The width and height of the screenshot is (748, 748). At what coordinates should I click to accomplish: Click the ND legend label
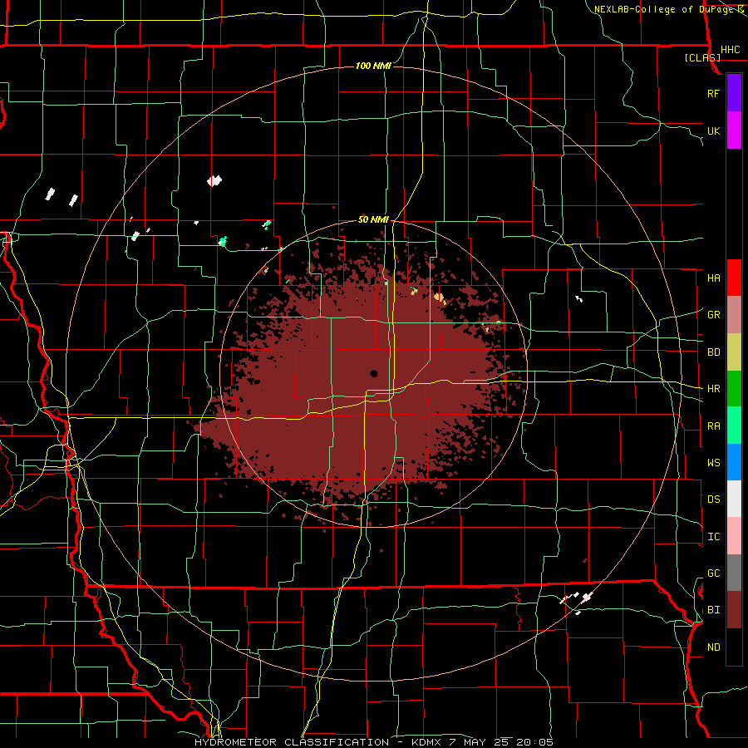(713, 647)
